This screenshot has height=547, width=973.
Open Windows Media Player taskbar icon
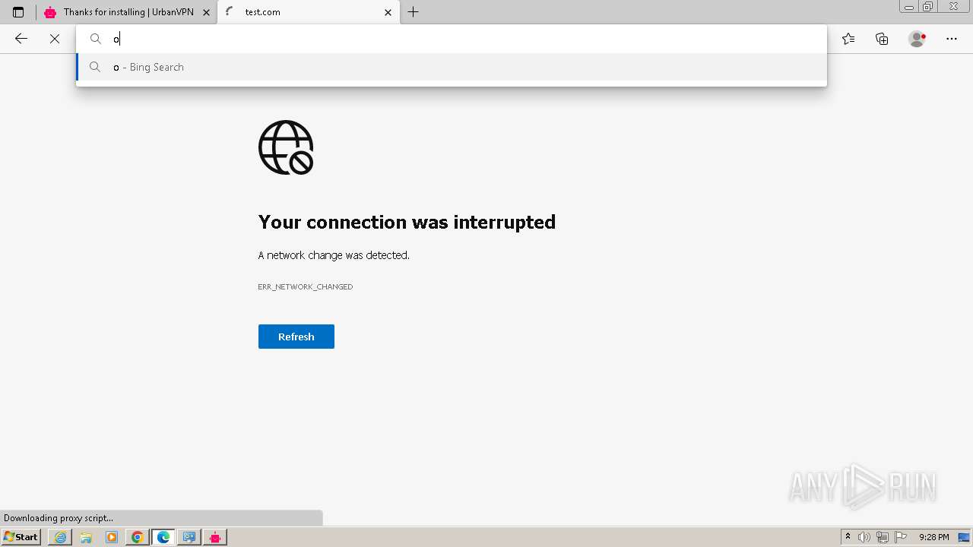[x=112, y=537]
